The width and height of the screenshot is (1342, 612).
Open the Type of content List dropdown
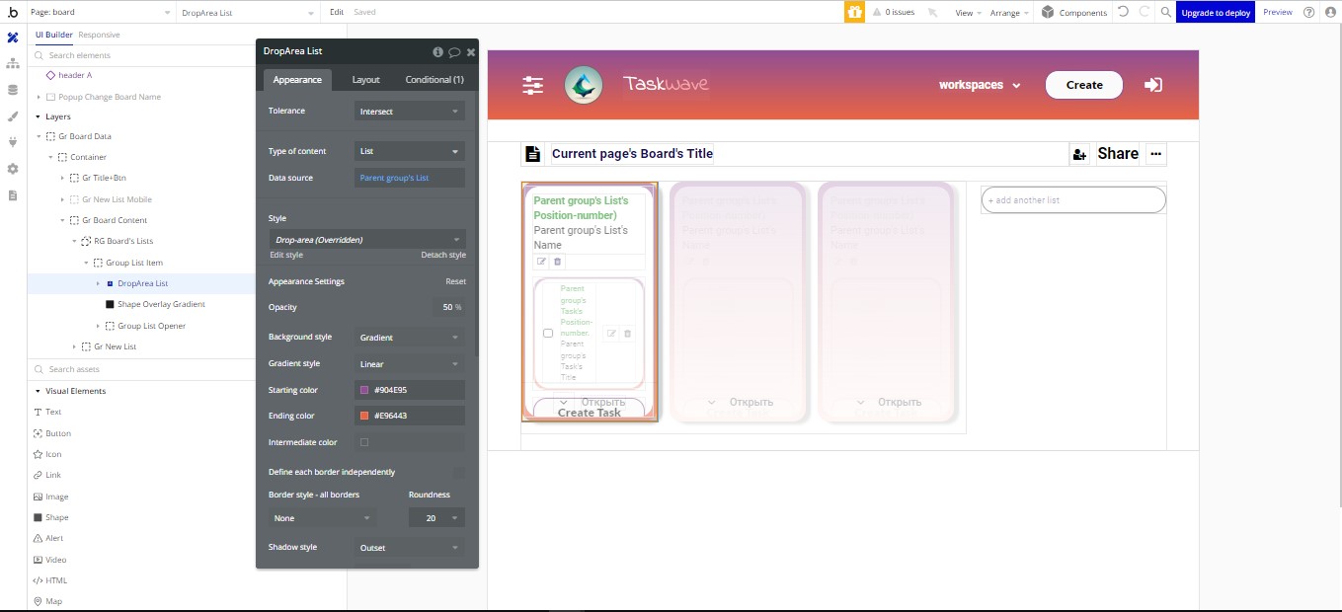pos(409,151)
